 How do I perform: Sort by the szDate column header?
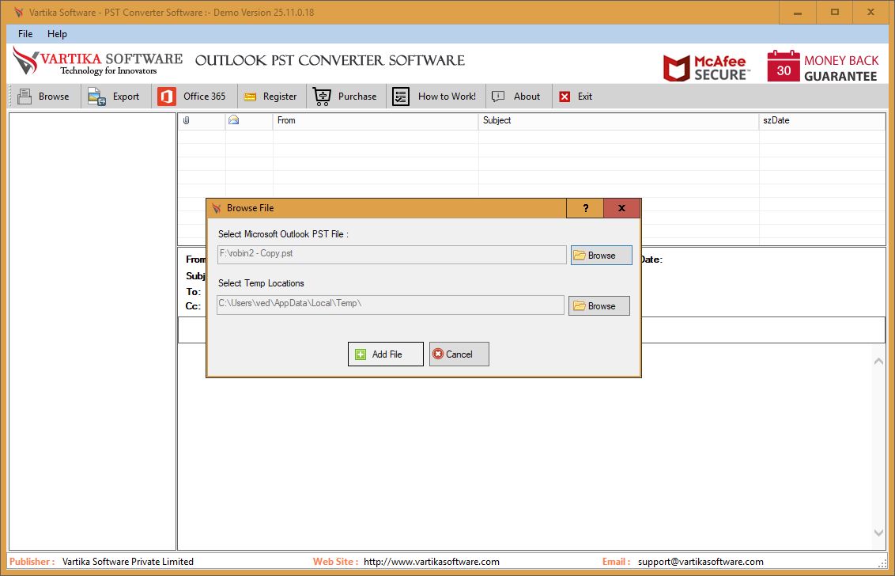click(822, 120)
